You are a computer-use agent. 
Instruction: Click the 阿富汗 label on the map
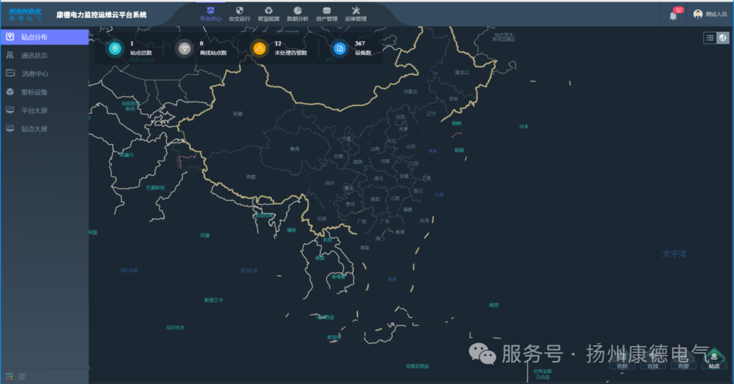click(126, 155)
